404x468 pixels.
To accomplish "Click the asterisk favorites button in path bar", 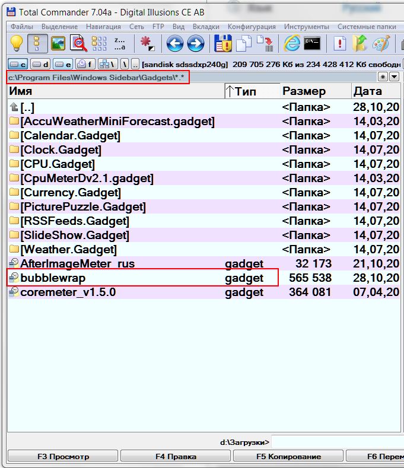I will point(383,77).
